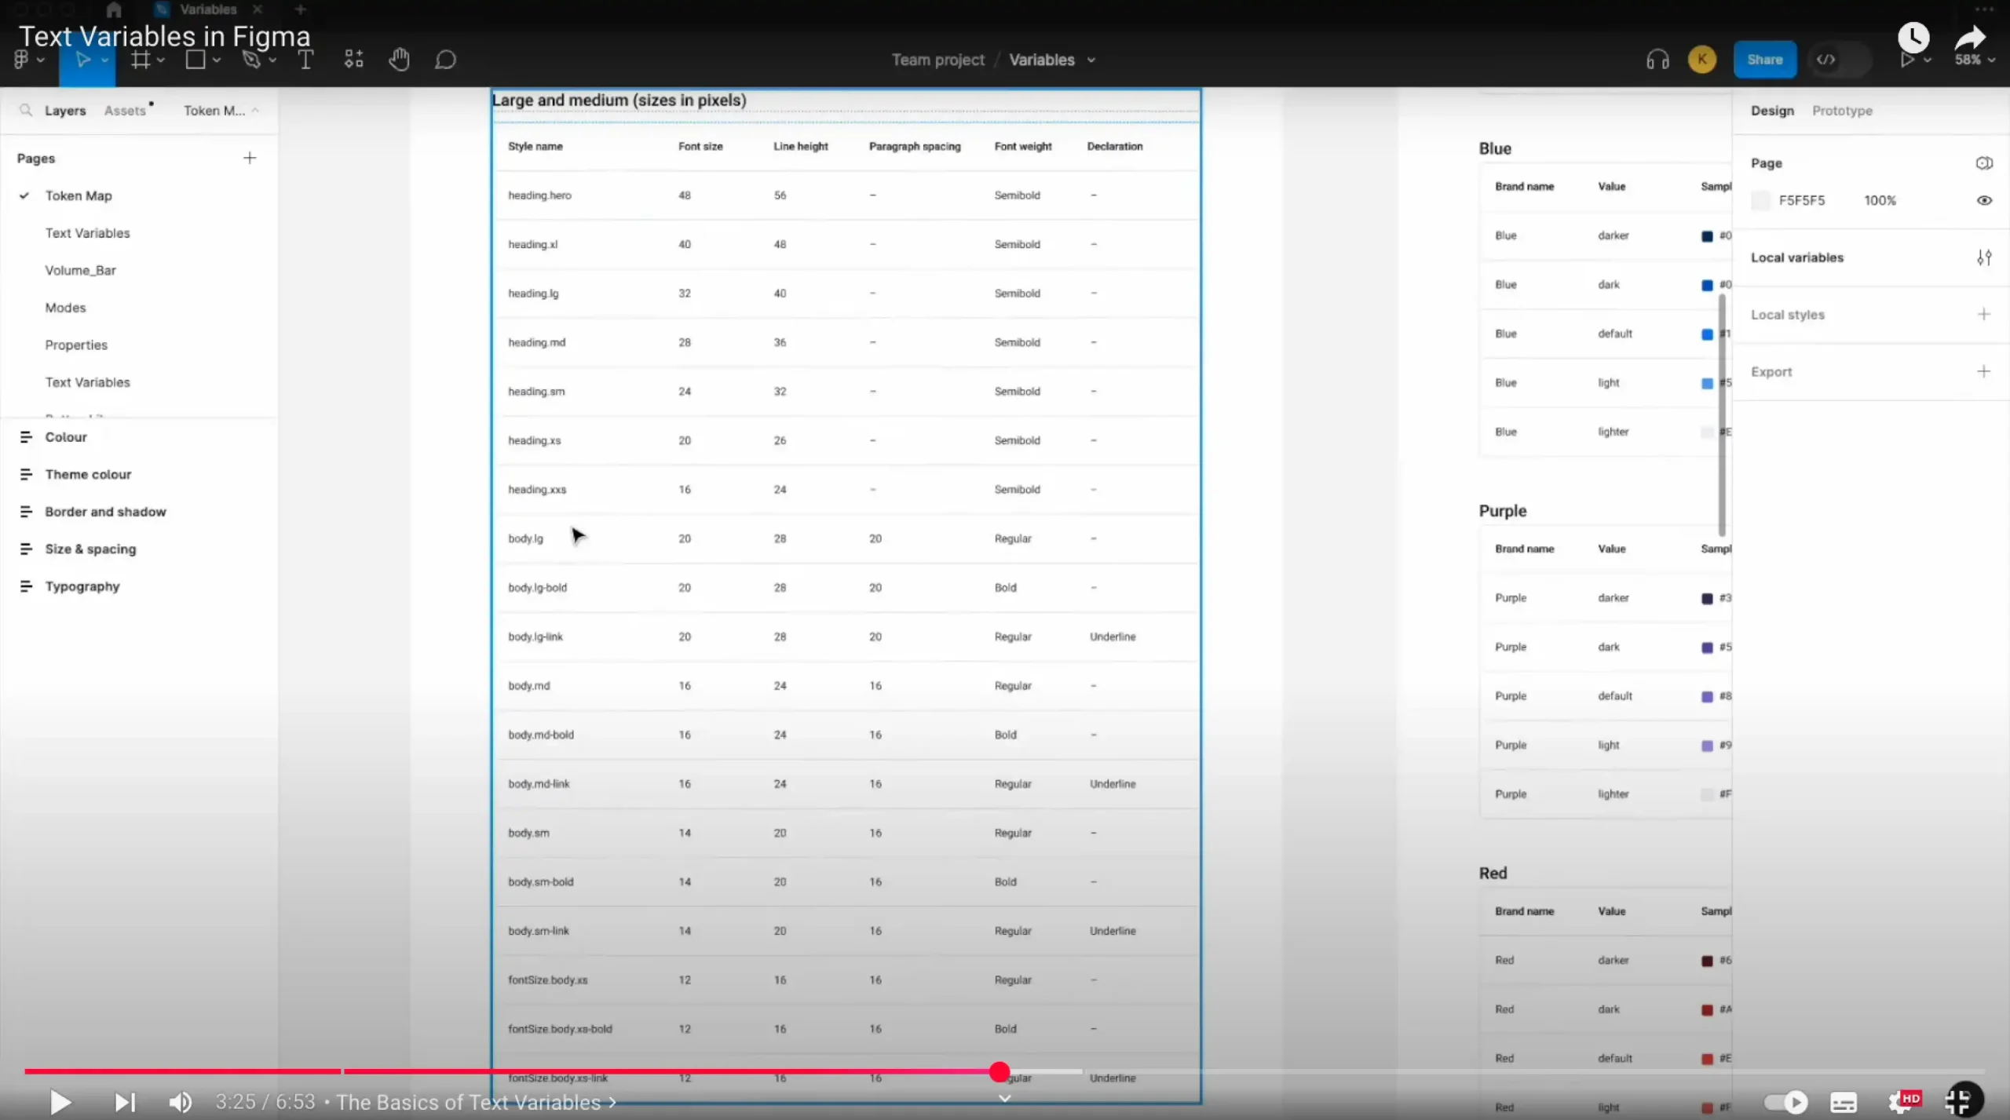Open Local variables settings icon
The image size is (2010, 1120).
(x=1984, y=257)
